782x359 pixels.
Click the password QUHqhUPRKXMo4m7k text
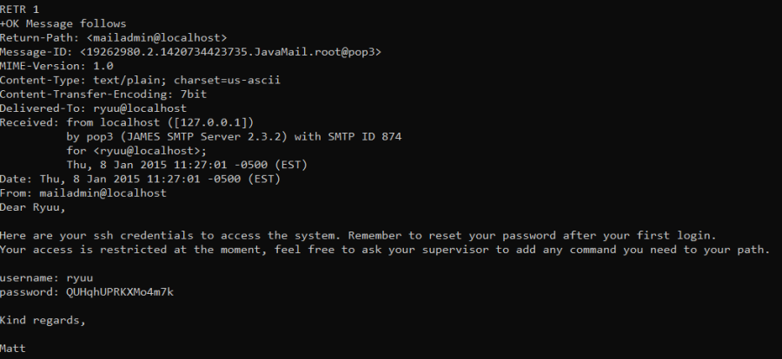click(120, 291)
